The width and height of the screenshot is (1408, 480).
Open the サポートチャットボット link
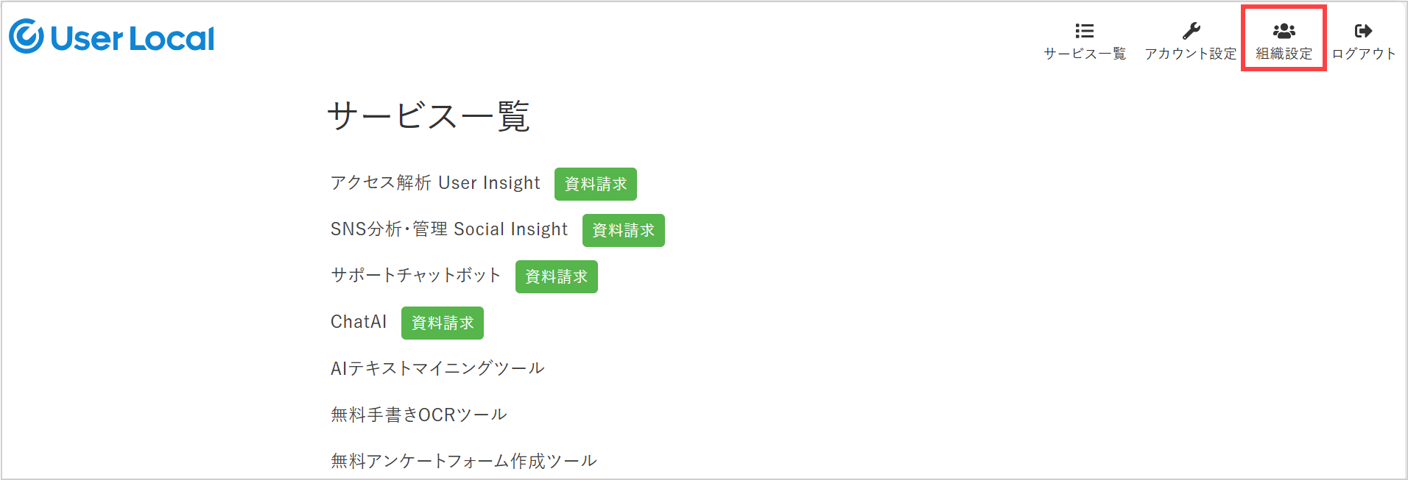[415, 276]
